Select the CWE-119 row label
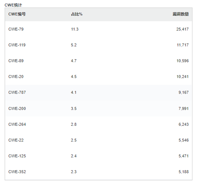200x185 pixels. coord(17,45)
